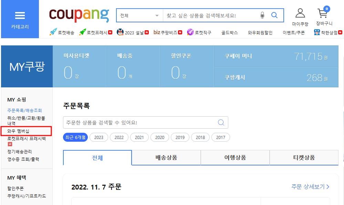Open 와우회원할인 in the top navigation

pyautogui.click(x=260, y=33)
